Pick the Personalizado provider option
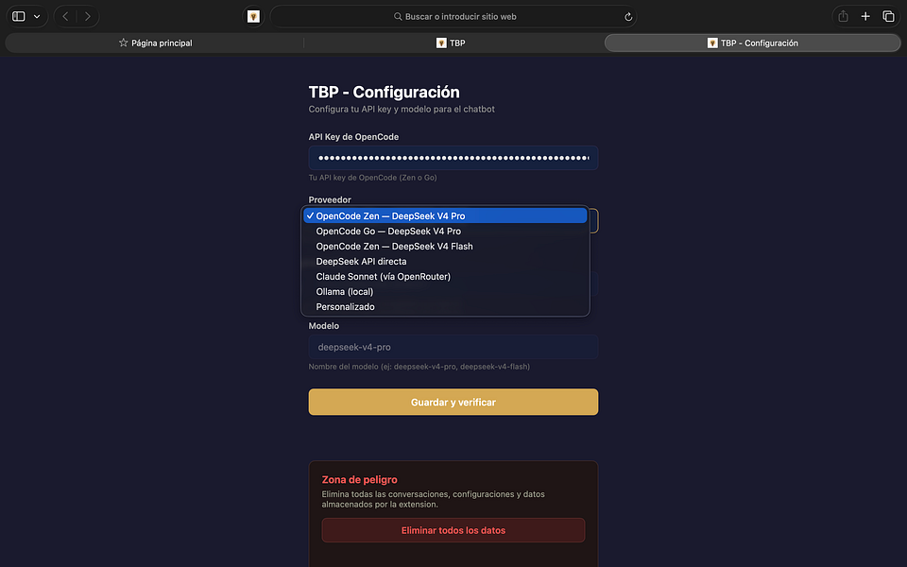 (x=445, y=306)
